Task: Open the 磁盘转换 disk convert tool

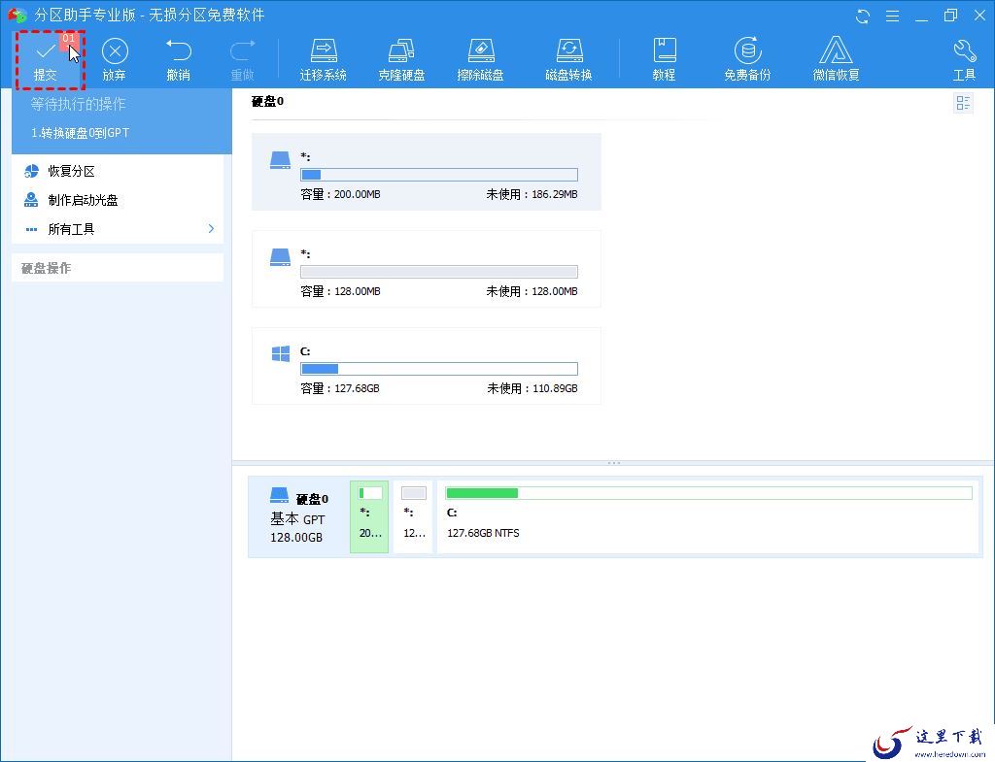Action: [x=569, y=60]
